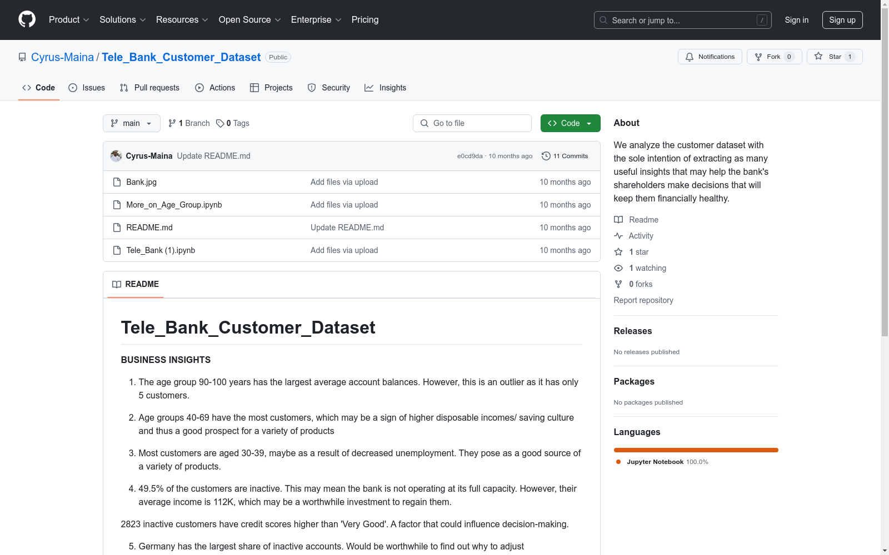Click the bell icon in Notifications
Viewport: 889px width, 555px height.
pos(690,57)
